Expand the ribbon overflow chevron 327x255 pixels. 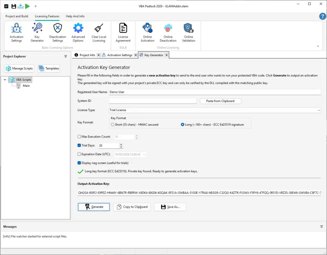point(317,46)
